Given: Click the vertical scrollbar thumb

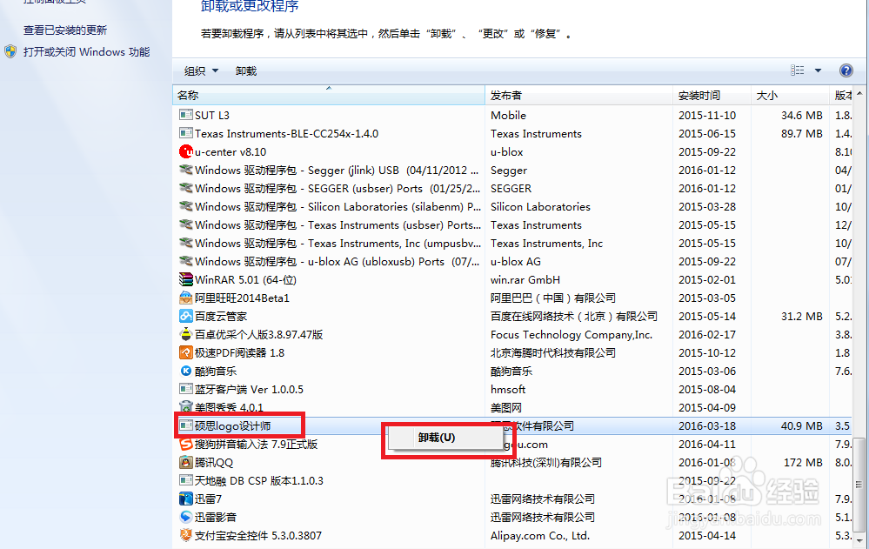Looking at the screenshot, I should (859, 485).
